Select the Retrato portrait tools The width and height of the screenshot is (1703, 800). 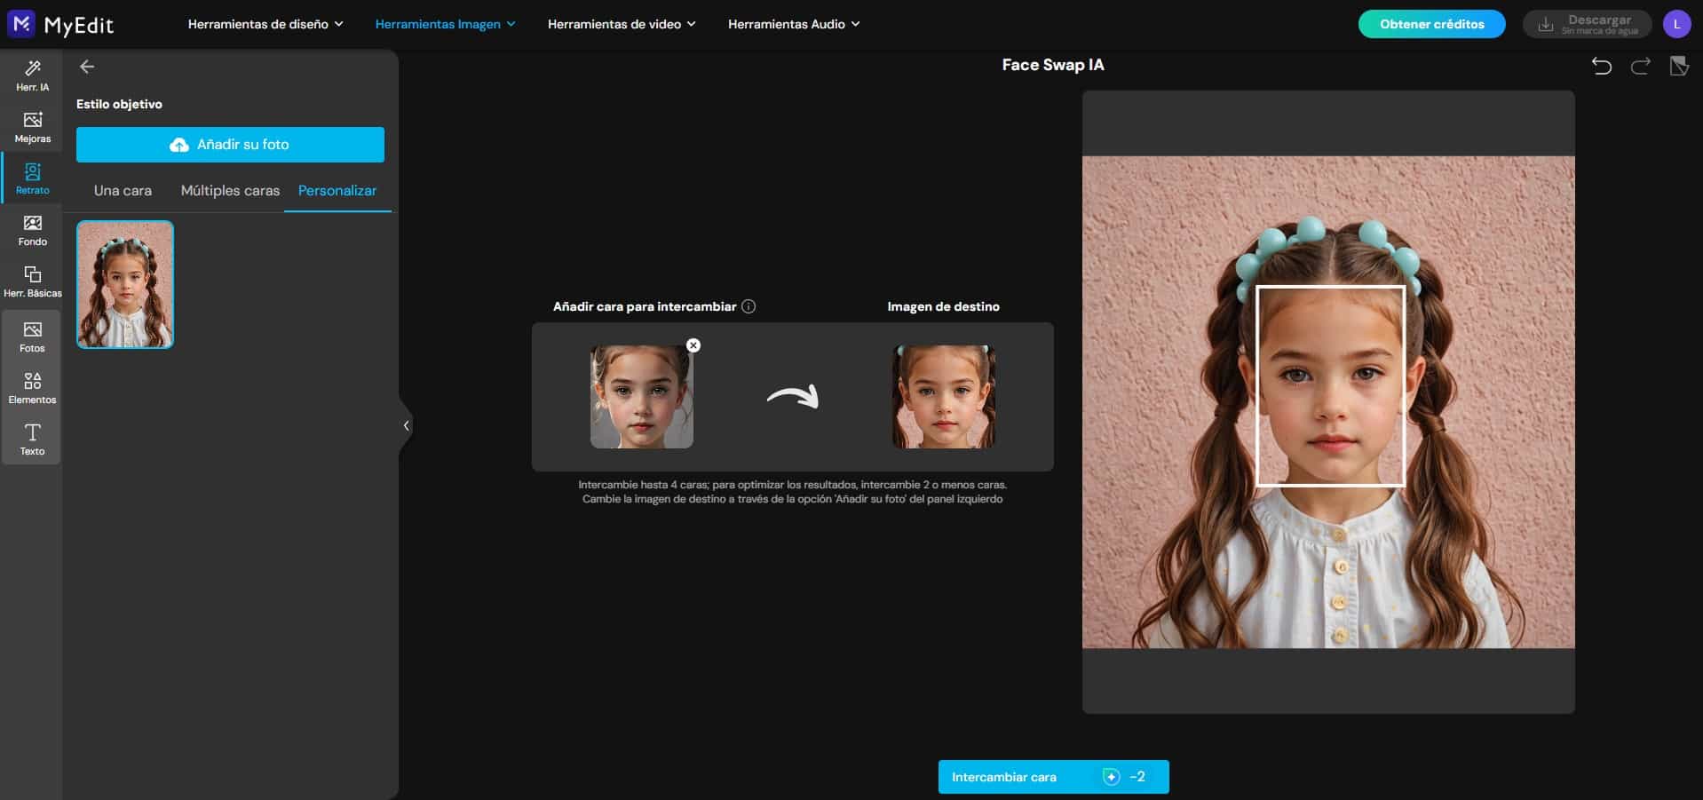point(32,178)
